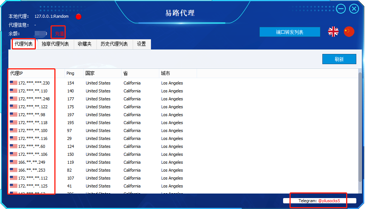
Task: Minimize the proxy client window
Action: tap(341, 9)
